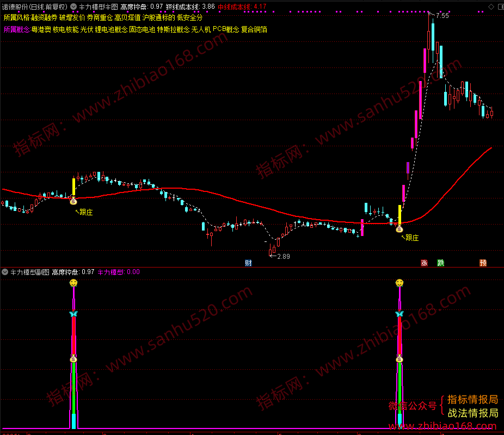Click the 复合铜箔 concept tag
504x435 pixels.
click(x=254, y=29)
